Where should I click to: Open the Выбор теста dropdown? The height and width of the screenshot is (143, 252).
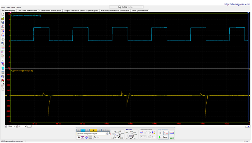point(127,7)
